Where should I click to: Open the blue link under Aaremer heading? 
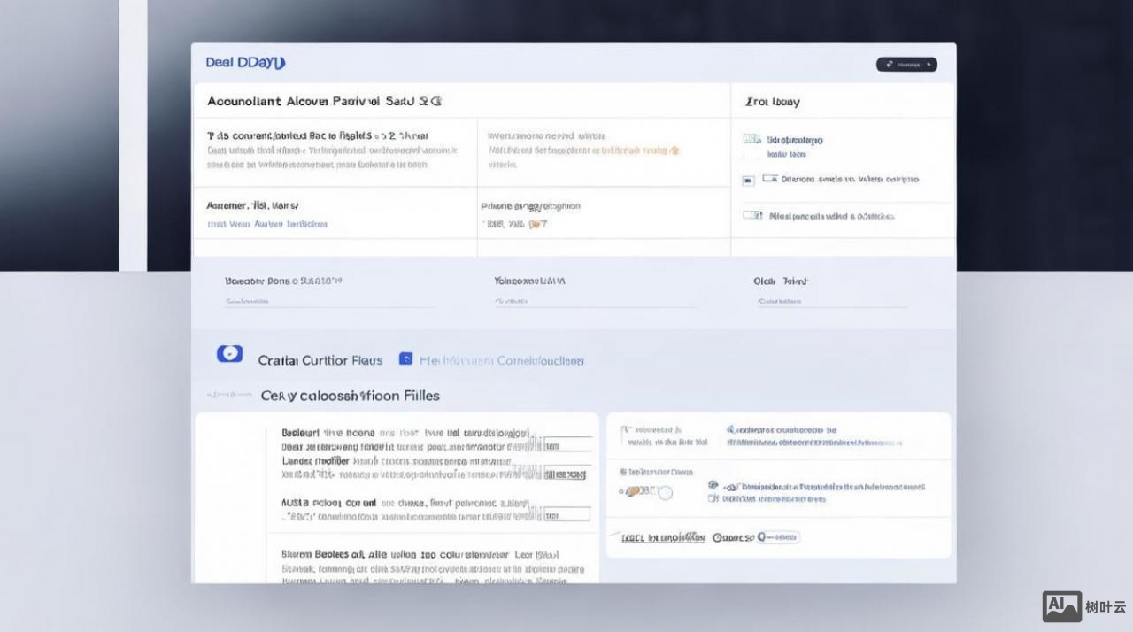tap(266, 224)
